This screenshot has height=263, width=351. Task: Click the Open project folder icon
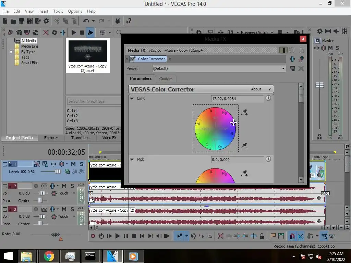[x=13, y=21]
